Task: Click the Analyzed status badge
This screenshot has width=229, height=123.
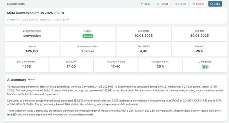Action: 88,36
